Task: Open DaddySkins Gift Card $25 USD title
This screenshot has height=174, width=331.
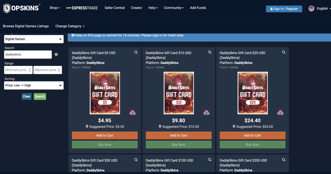Action: 242,55
